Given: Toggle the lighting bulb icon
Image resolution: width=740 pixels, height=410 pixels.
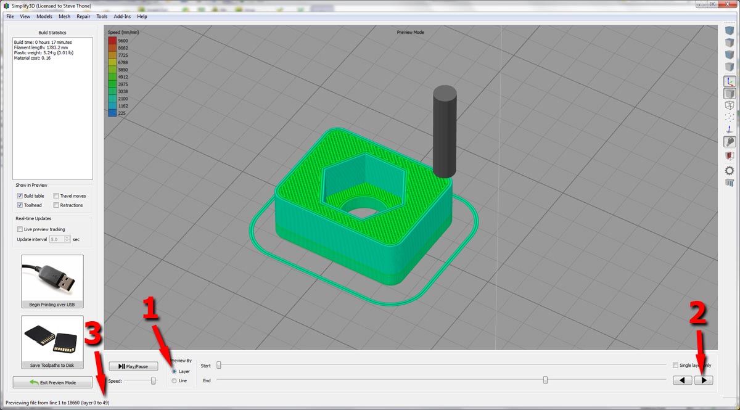Looking at the screenshot, I should click(x=730, y=142).
